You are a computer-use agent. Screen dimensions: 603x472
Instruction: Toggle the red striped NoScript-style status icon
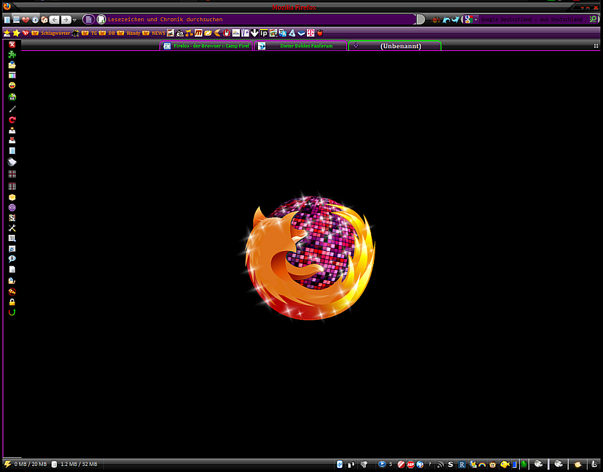(401, 464)
